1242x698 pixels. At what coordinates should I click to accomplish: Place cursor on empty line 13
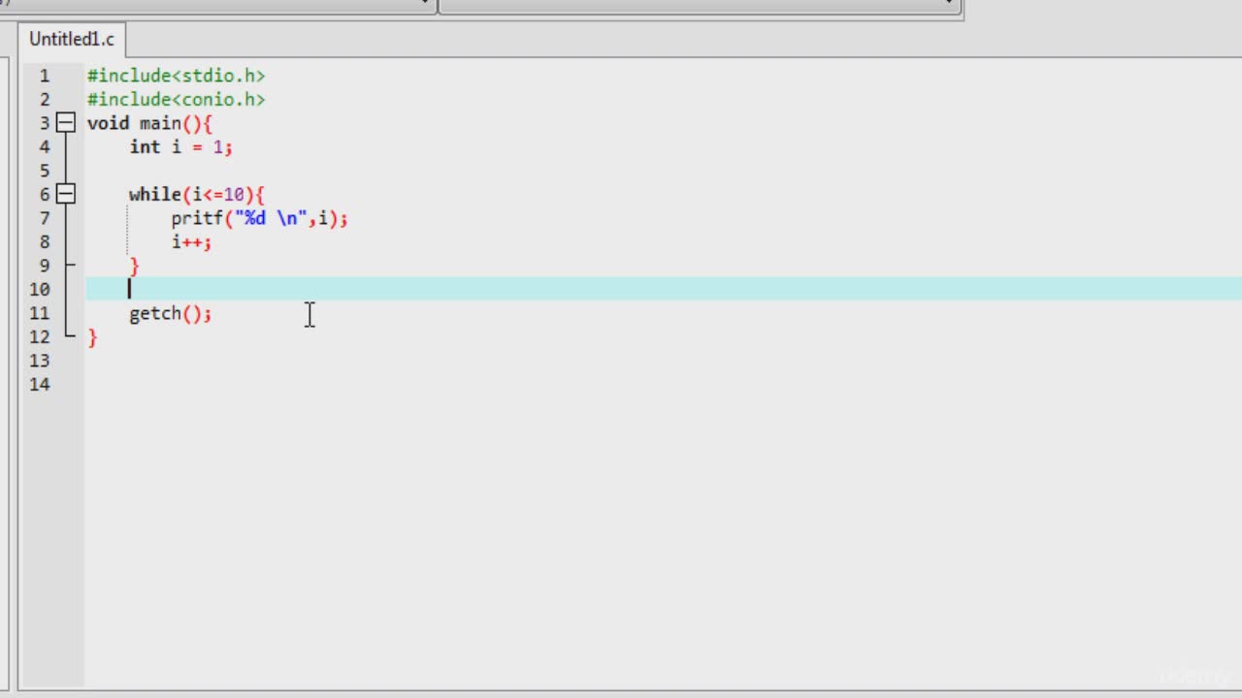click(x=664, y=361)
